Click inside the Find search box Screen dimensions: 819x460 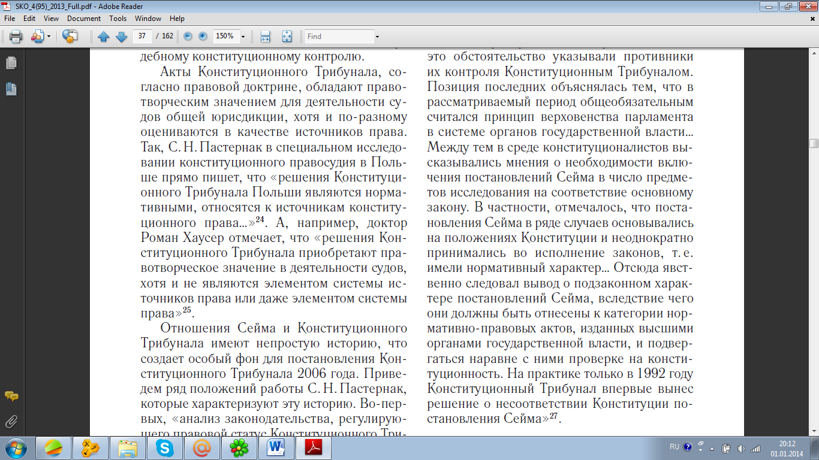pyautogui.click(x=339, y=37)
